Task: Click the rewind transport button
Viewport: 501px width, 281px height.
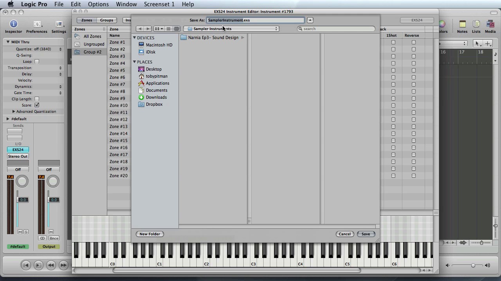Action: coord(51,265)
